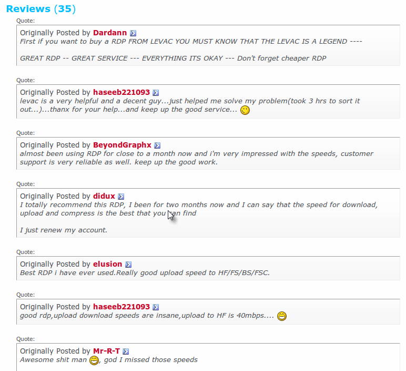Open view-post arrow icon next to elusion
Screen dimensions: 406x371
tap(128, 265)
